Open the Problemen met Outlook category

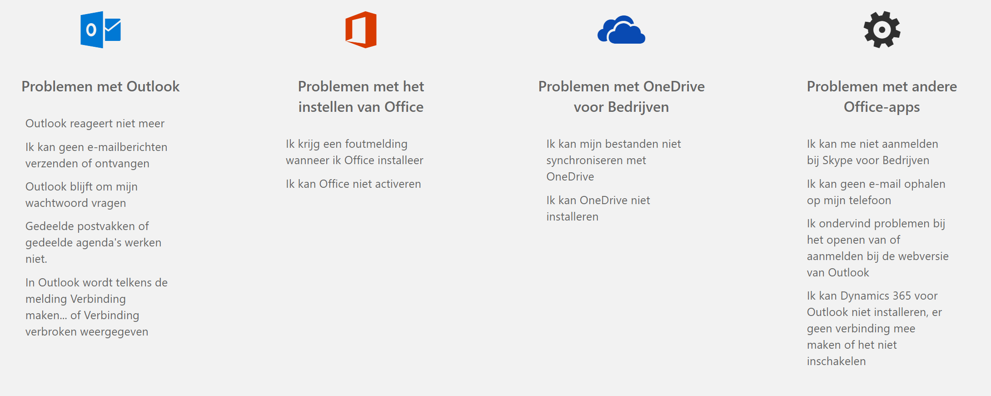tap(101, 86)
